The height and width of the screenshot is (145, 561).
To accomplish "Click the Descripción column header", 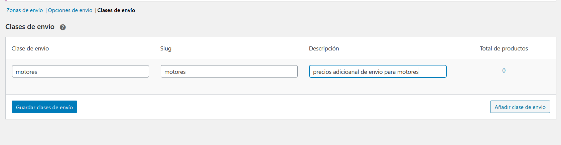I will 324,48.
